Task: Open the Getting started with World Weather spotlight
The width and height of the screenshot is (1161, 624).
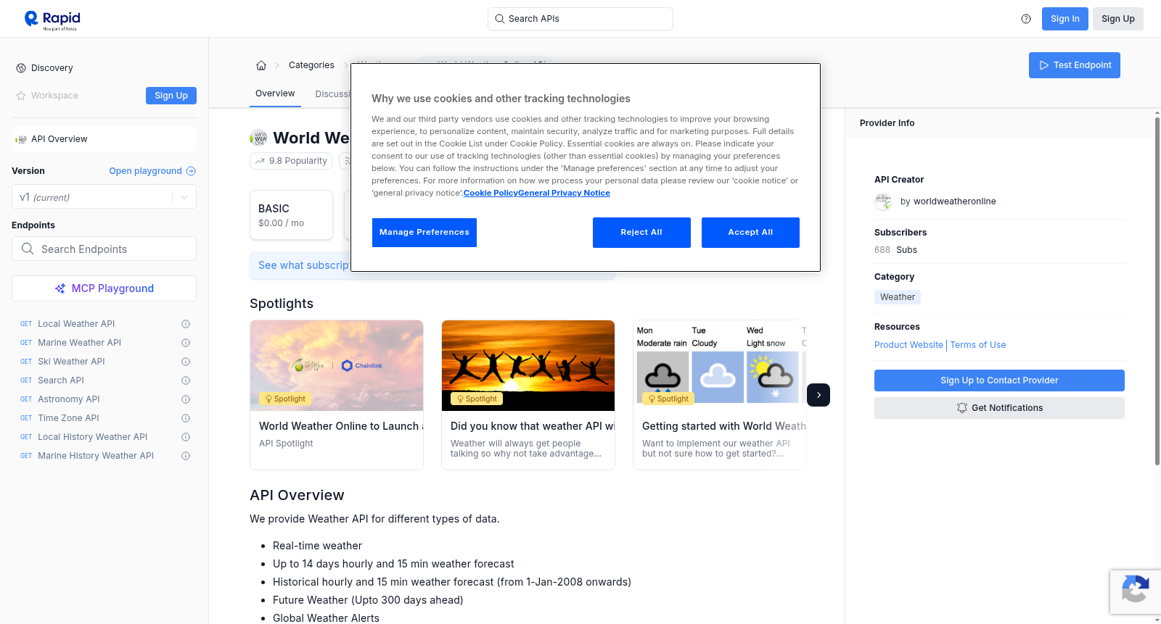Action: click(x=720, y=395)
